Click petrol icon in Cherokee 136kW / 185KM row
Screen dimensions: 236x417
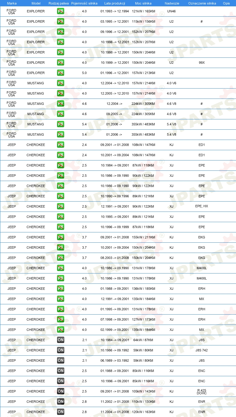[60, 289]
